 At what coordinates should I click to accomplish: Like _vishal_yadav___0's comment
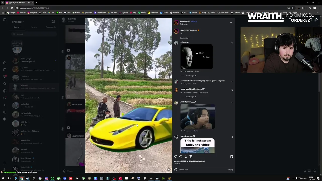point(232,102)
